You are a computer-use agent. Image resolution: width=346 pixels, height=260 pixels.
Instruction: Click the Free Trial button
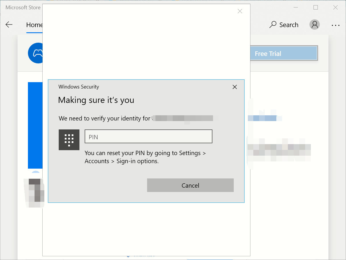pyautogui.click(x=283, y=53)
